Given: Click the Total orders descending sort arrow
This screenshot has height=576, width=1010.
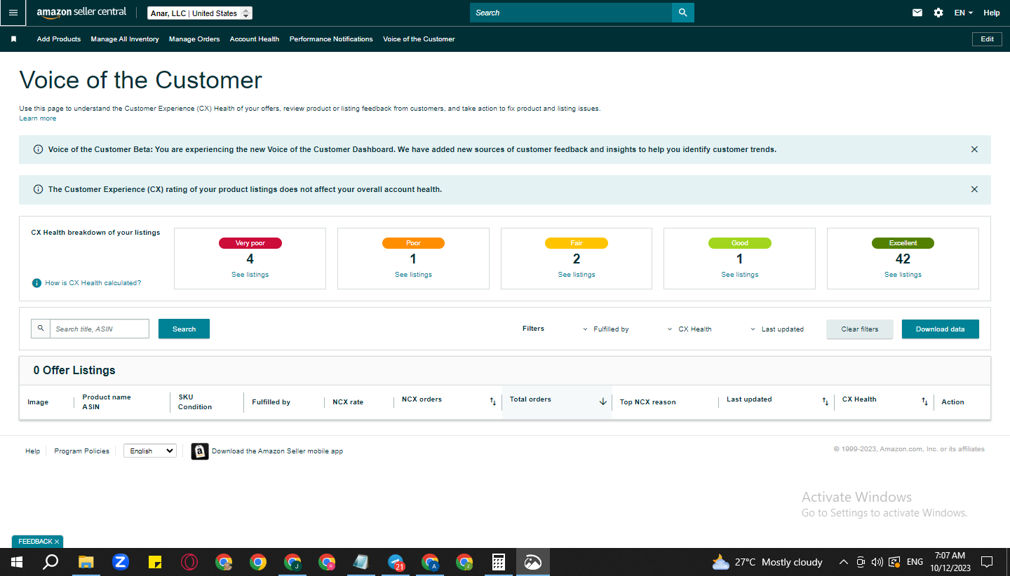Looking at the screenshot, I should (603, 402).
